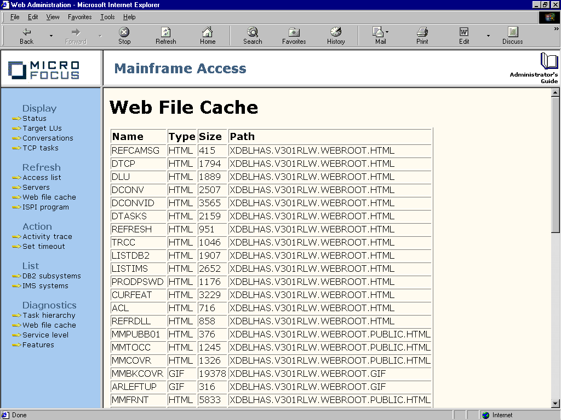Open the Favorites panel
The image size is (561, 420).
tap(294, 35)
